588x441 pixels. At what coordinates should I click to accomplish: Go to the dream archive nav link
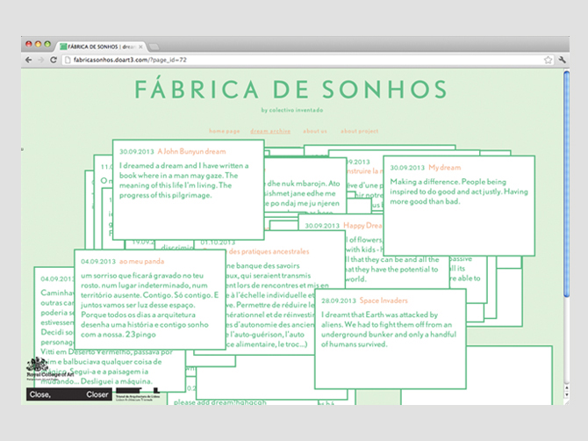(270, 130)
